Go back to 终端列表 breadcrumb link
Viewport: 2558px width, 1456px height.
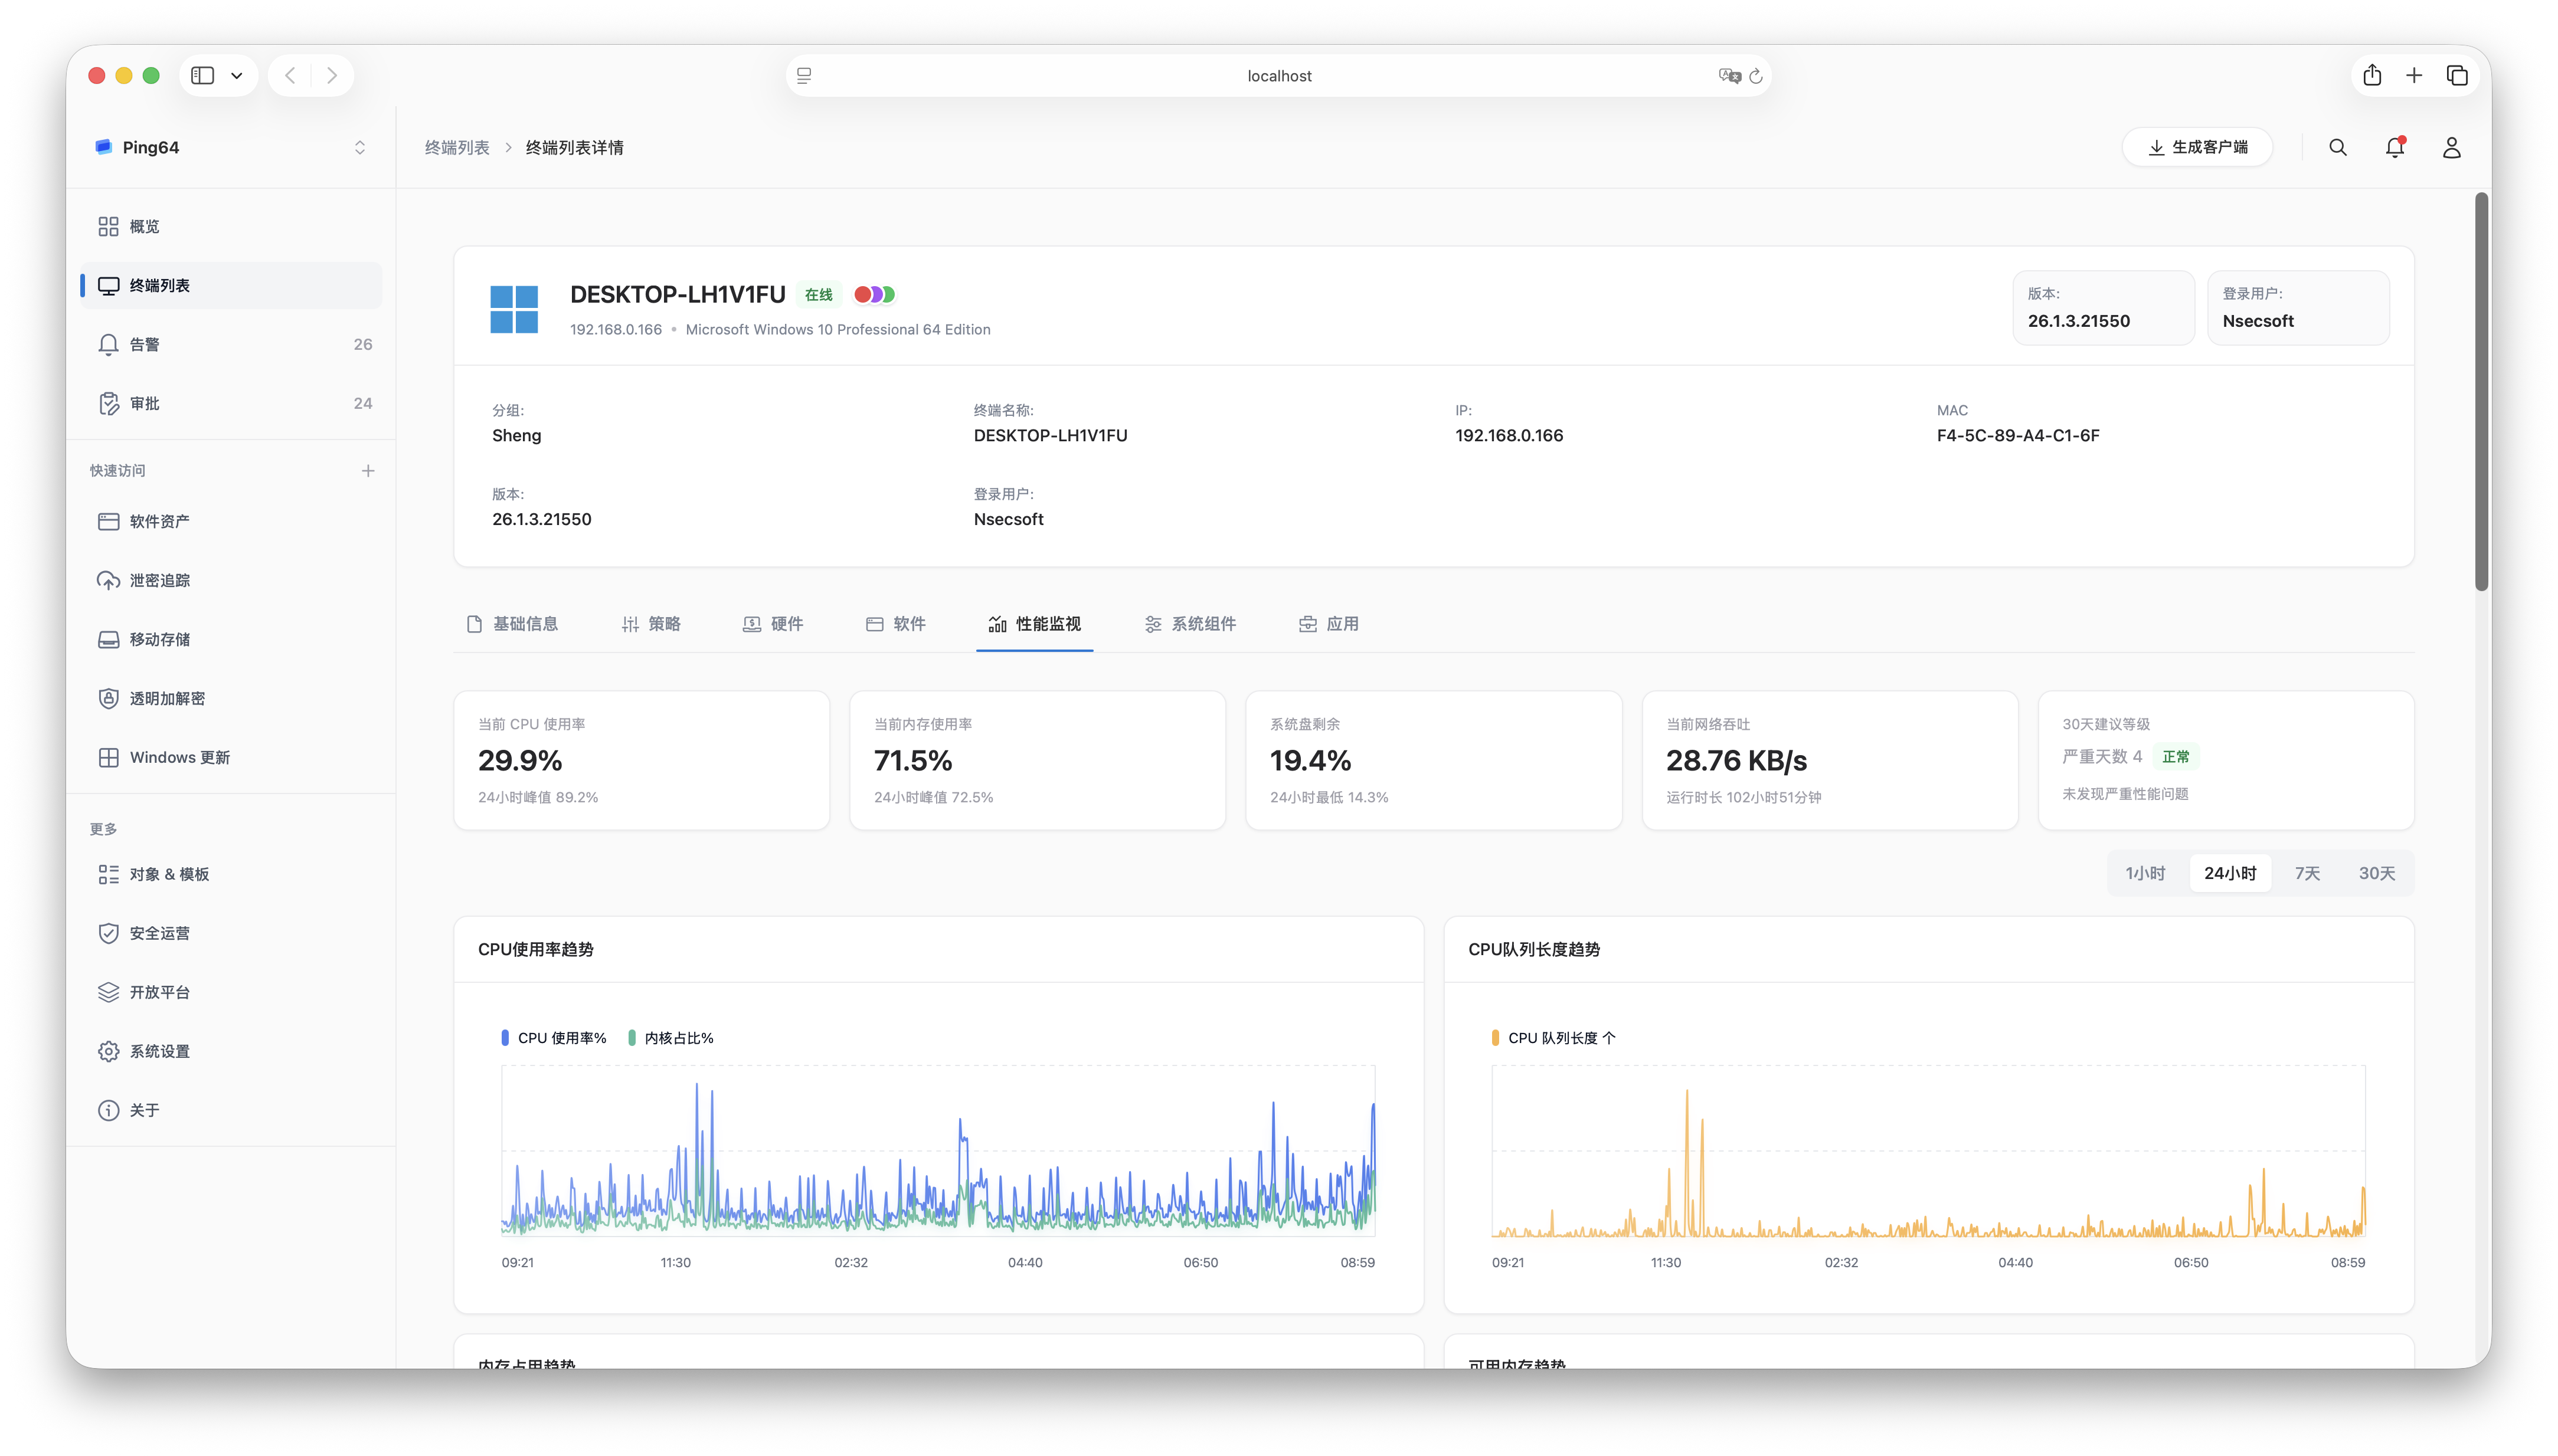[x=456, y=148]
